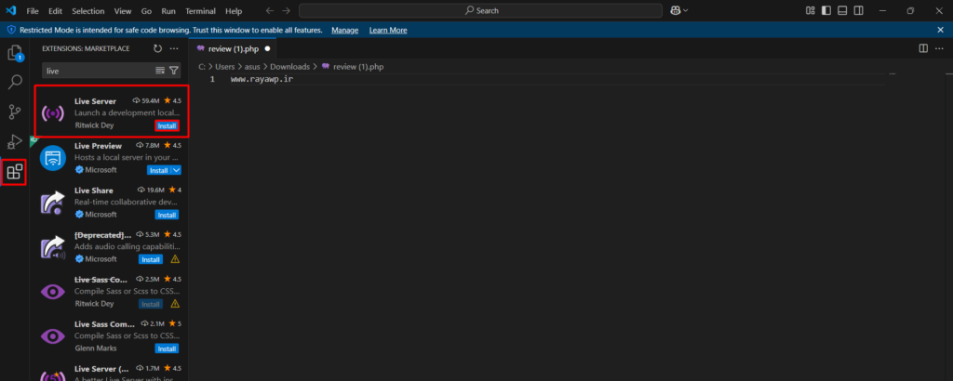
Task: Open the Explorer view in activity bar
Action: click(x=14, y=53)
